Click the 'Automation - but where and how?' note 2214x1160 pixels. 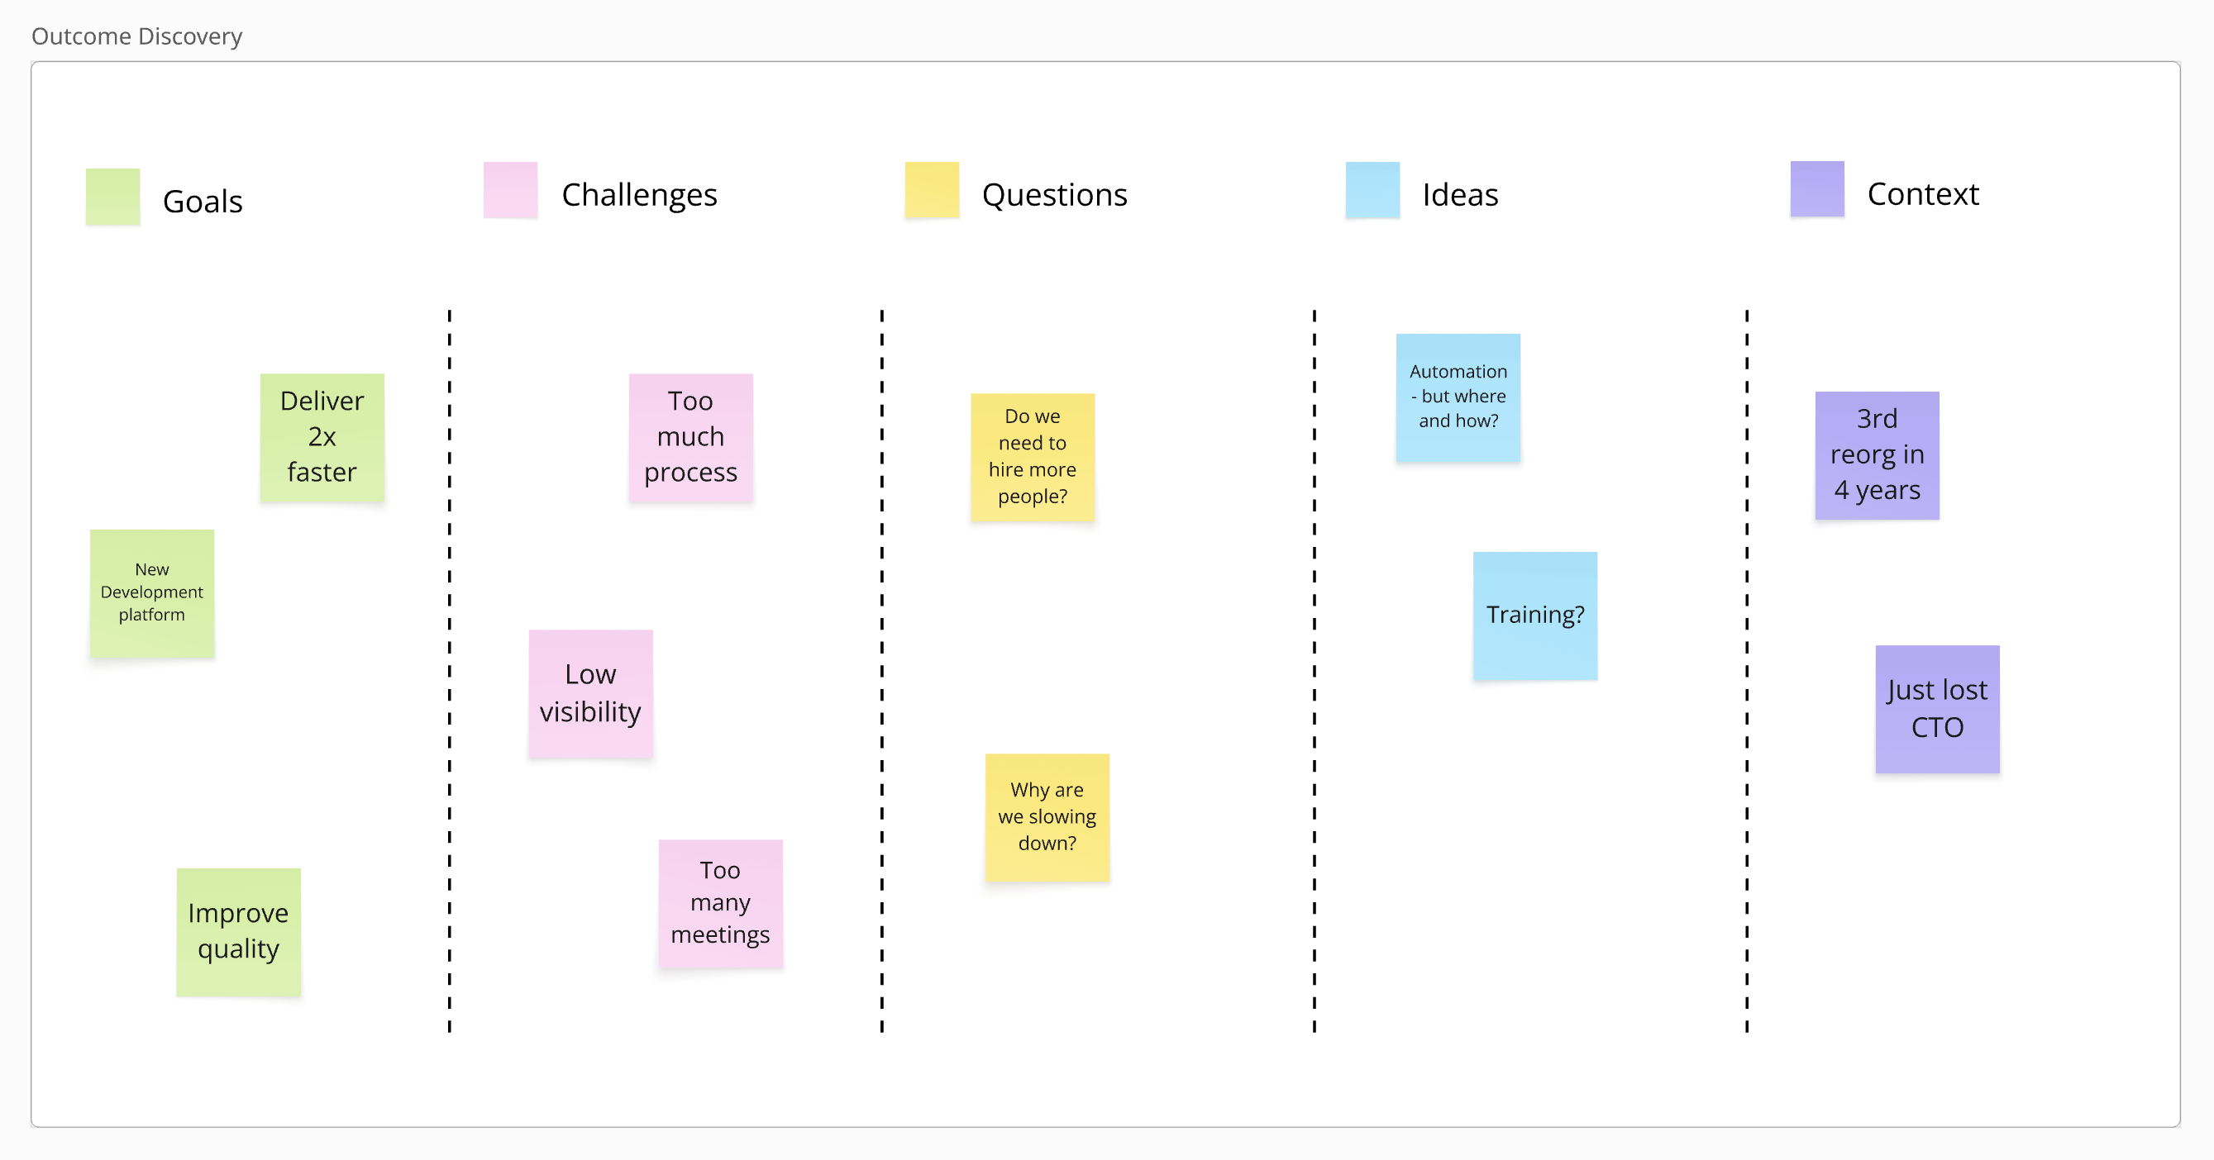pos(1458,397)
